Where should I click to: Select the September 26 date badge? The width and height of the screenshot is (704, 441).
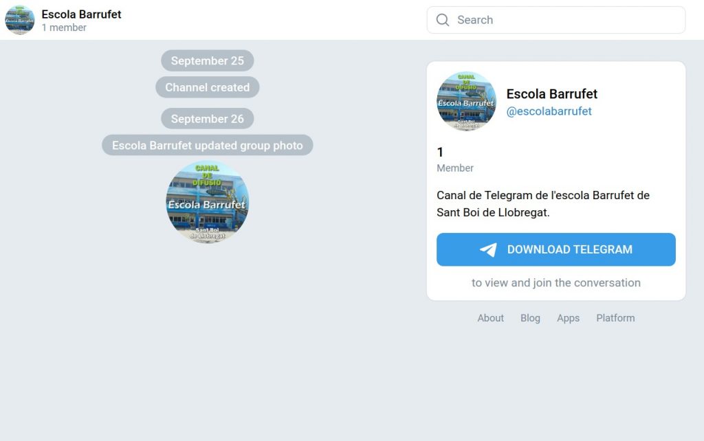207,119
